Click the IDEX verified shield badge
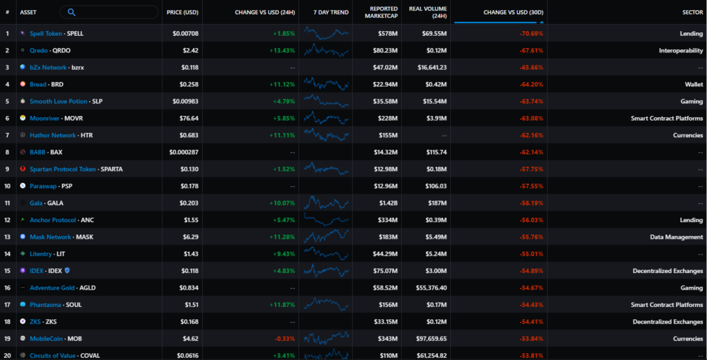707x360 pixels. click(x=67, y=270)
